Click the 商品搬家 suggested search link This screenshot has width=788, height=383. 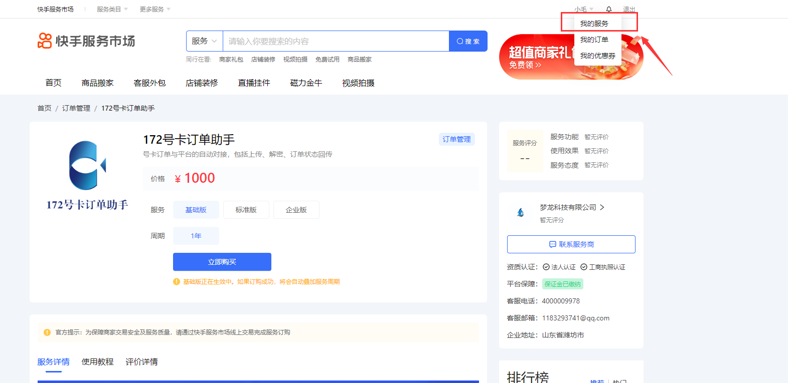coord(360,59)
